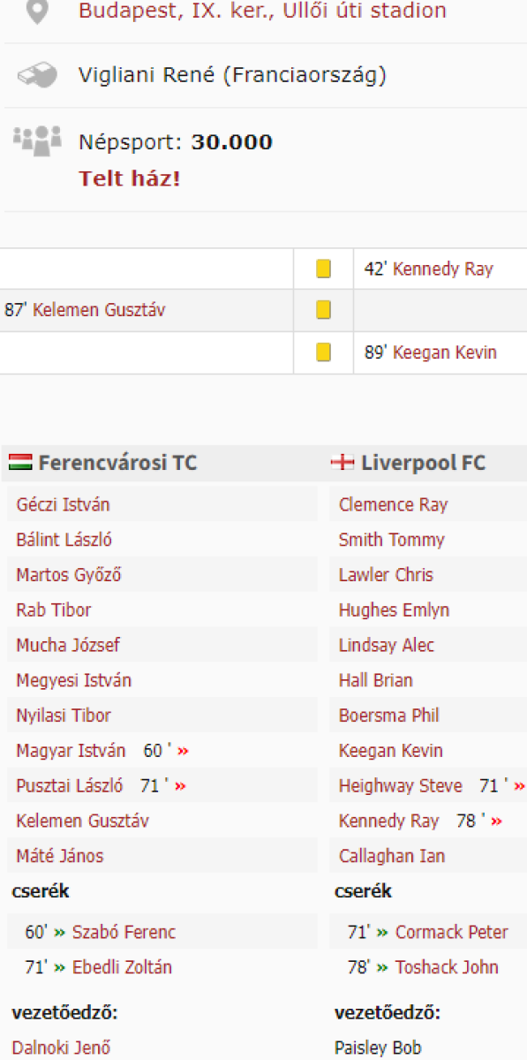Click the Hungarian flag icon
Viewport: 527px width, 1060px height.
(x=20, y=462)
